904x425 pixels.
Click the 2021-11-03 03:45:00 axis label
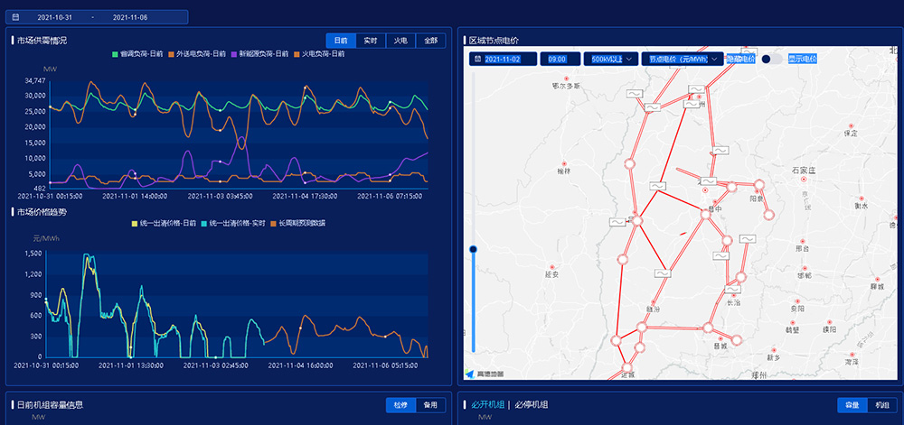tap(221, 196)
